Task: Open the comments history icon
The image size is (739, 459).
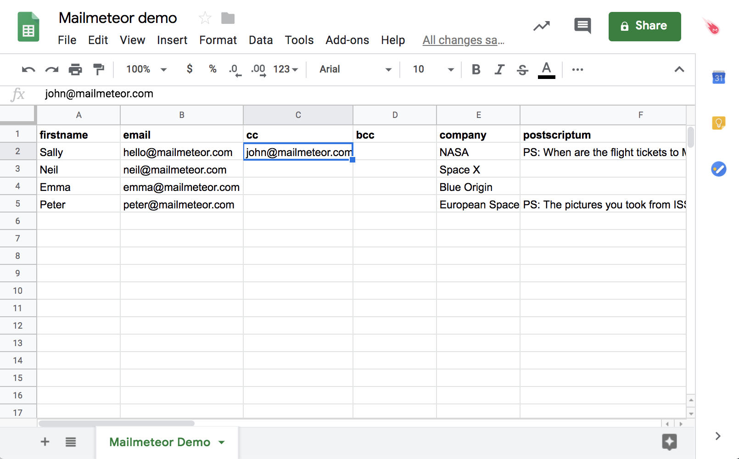Action: [x=582, y=26]
